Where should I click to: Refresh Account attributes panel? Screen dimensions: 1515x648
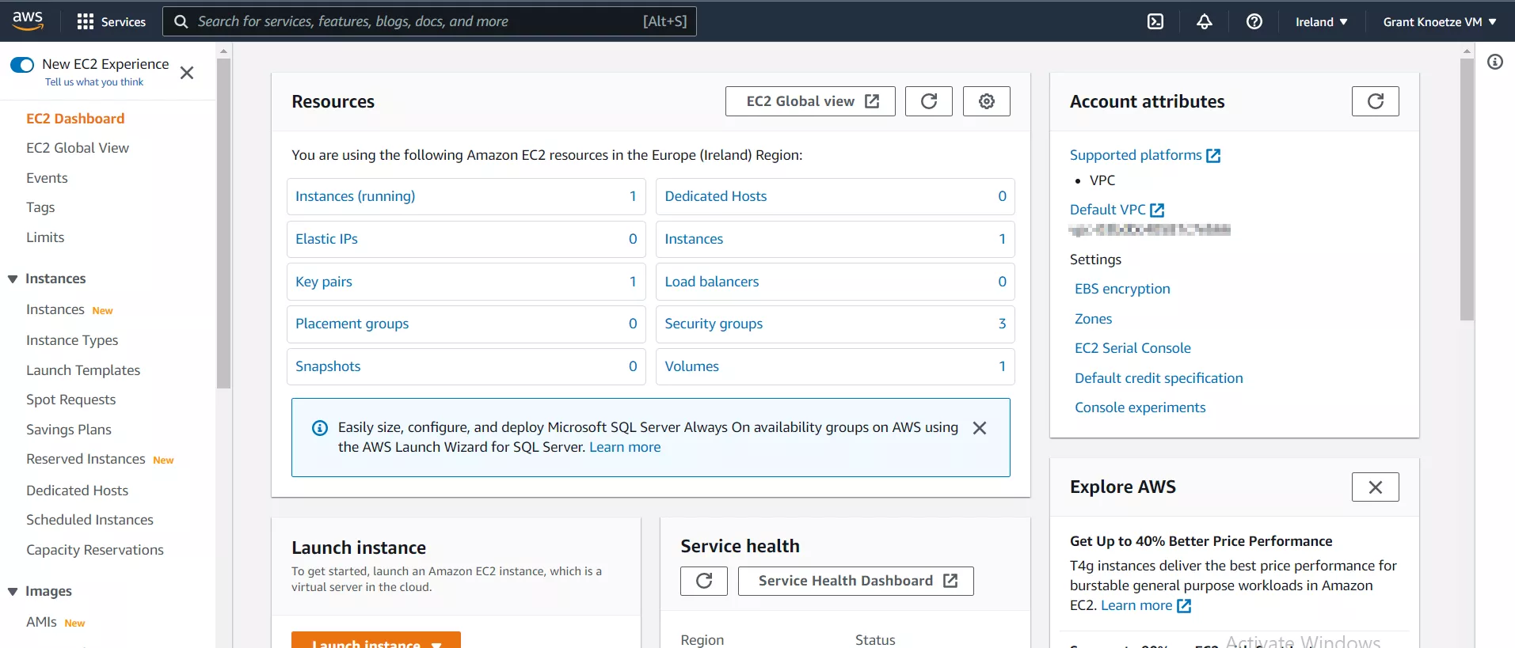click(1376, 101)
